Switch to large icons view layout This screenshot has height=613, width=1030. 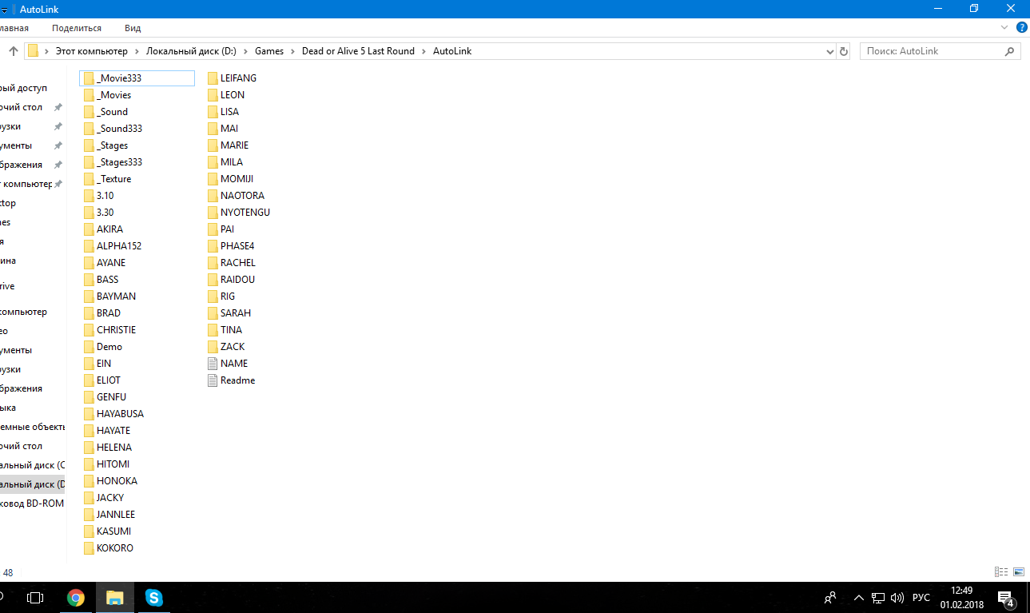[x=1019, y=572]
